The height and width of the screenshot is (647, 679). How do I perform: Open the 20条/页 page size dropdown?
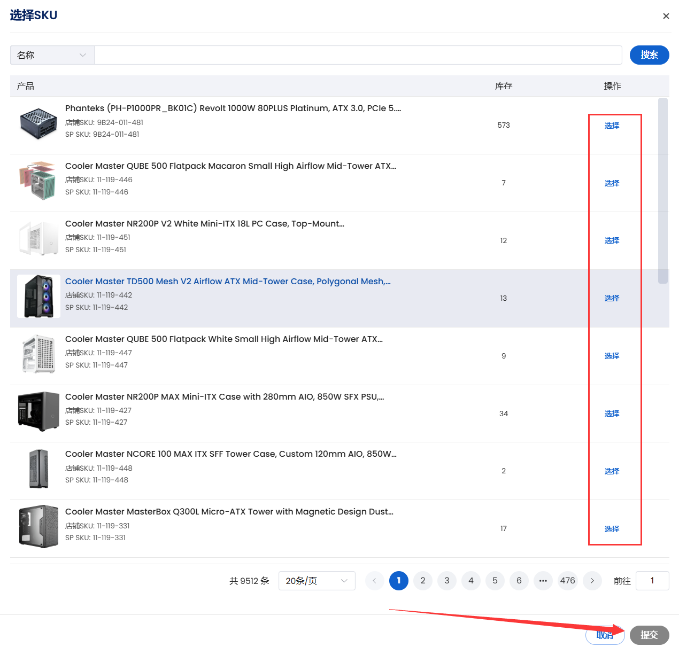317,581
